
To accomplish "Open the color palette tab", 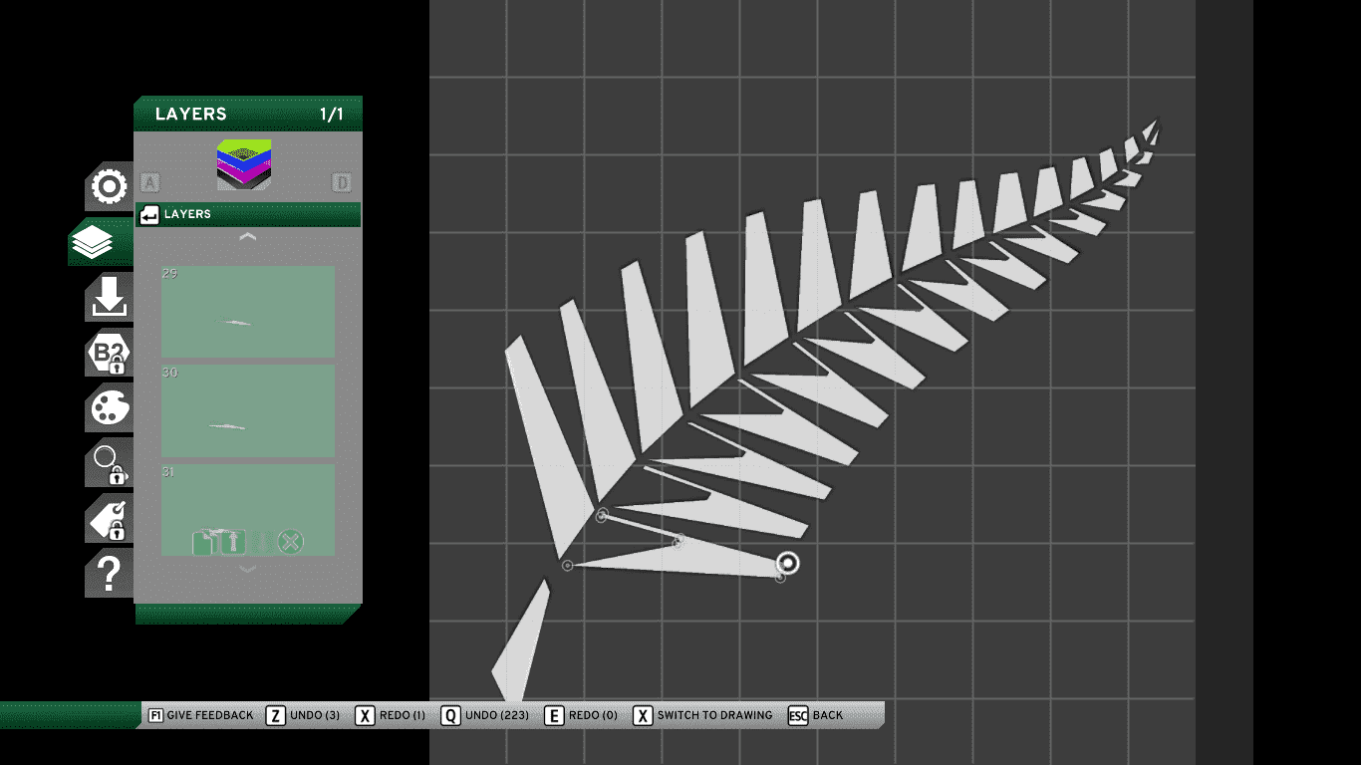I will (108, 408).
